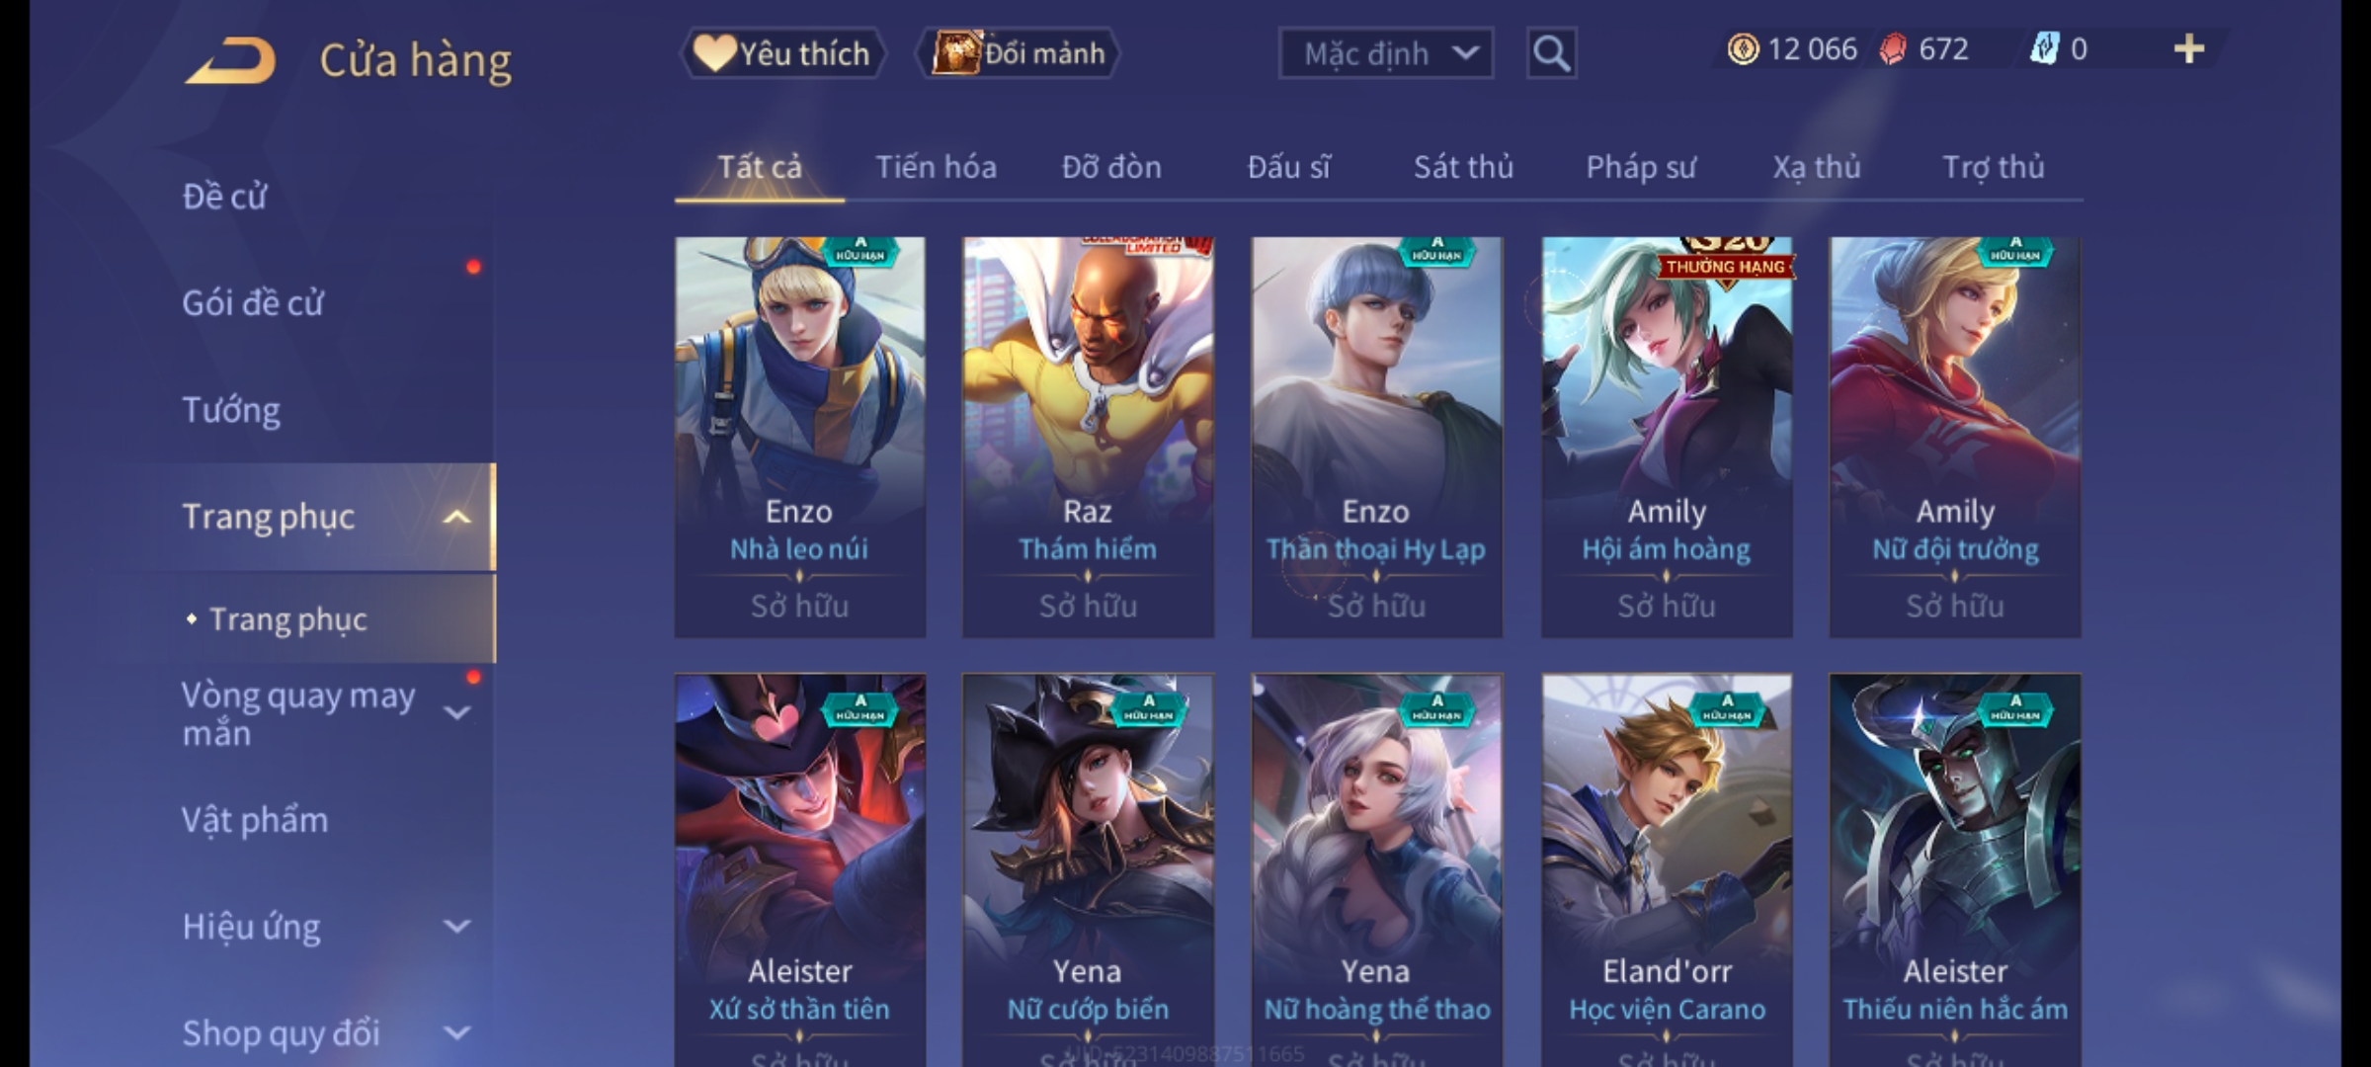Viewport: 2371px width, 1067px height.
Task: Collapse the Trang phục sidebar section
Action: tap(456, 517)
